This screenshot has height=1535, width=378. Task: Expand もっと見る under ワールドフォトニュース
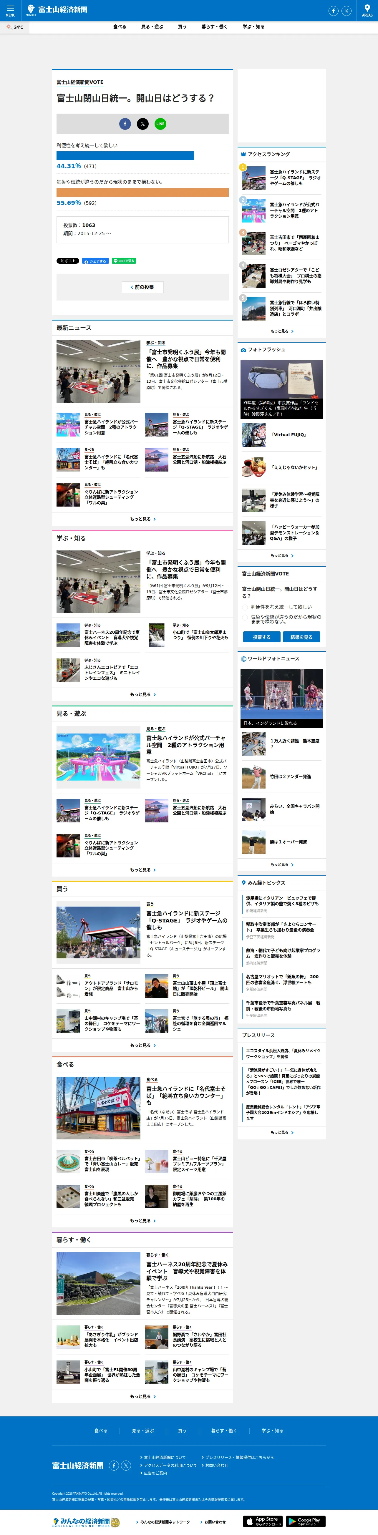pos(282,864)
